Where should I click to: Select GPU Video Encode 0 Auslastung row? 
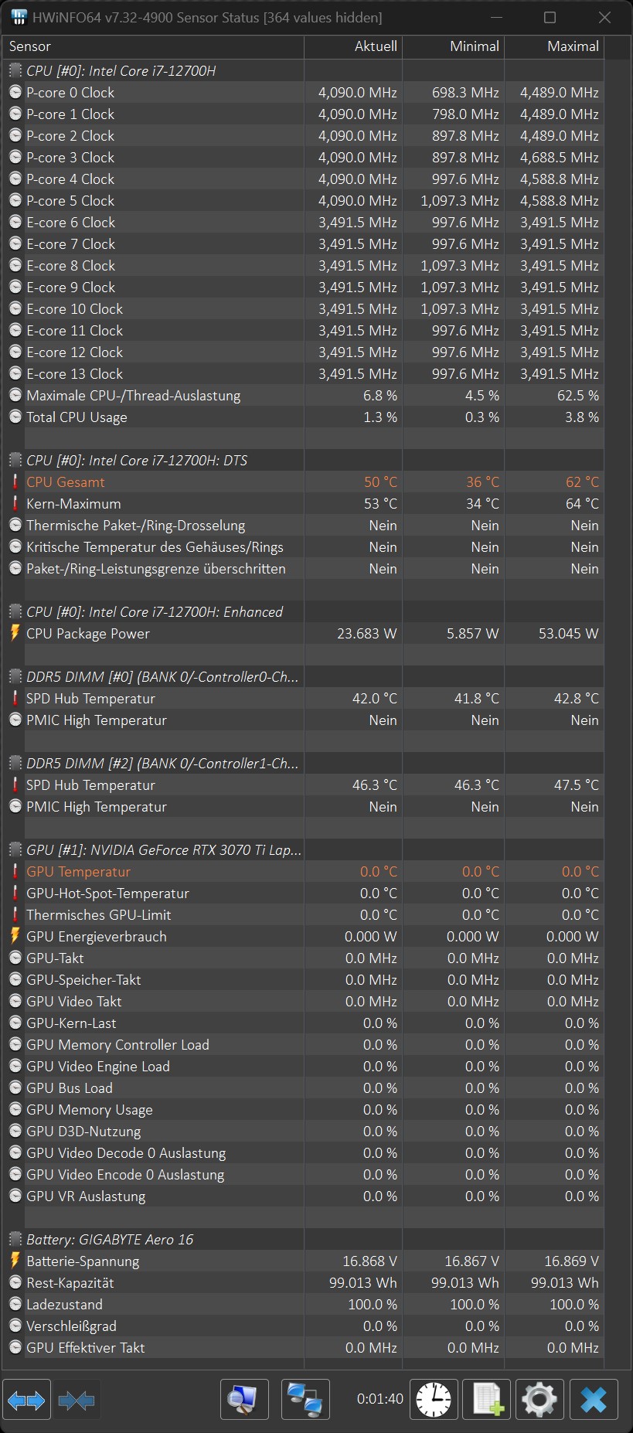click(x=303, y=1174)
